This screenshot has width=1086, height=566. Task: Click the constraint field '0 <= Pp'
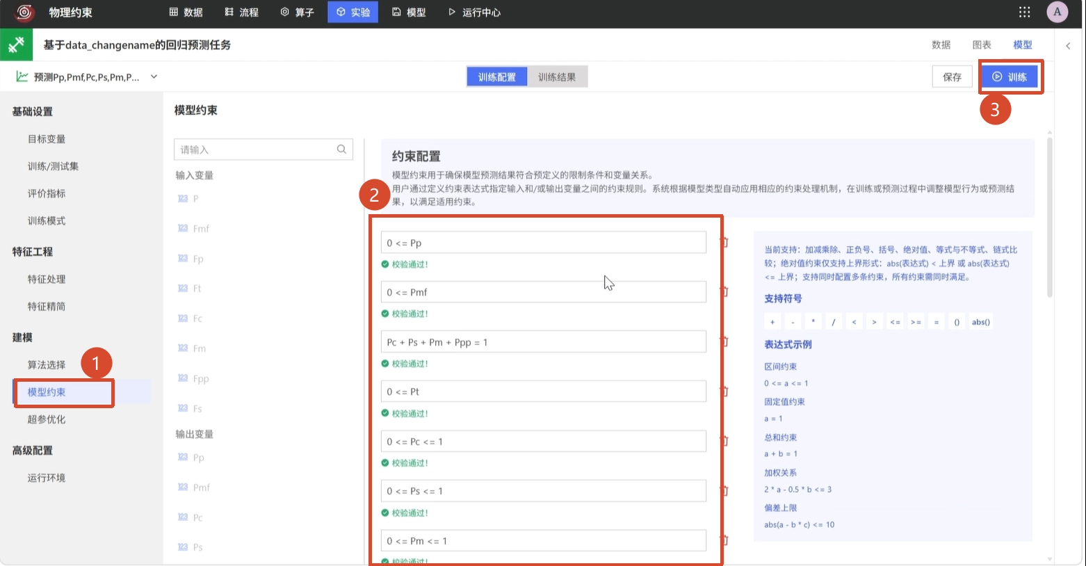click(x=544, y=243)
